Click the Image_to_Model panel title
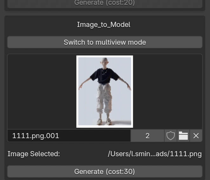The image size is (210, 180). (104, 25)
